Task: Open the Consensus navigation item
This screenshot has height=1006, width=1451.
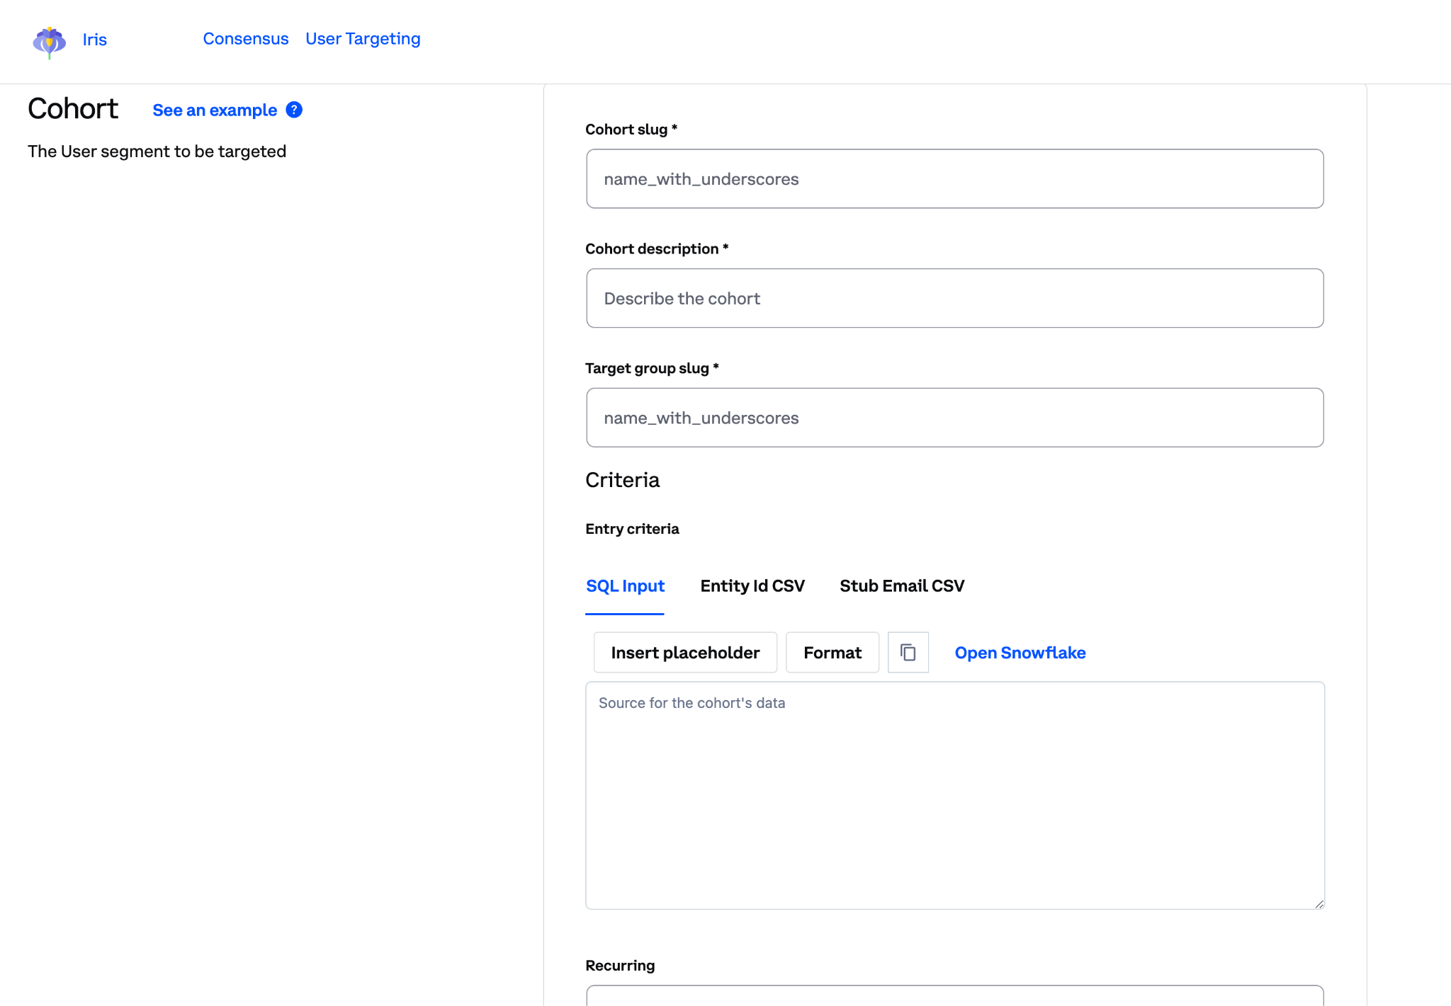Action: (246, 39)
